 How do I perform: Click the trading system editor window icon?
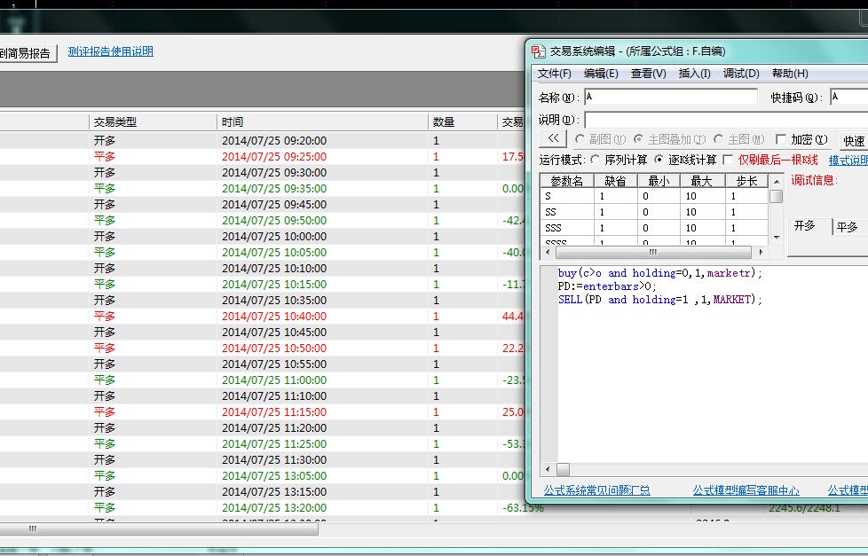tap(538, 51)
